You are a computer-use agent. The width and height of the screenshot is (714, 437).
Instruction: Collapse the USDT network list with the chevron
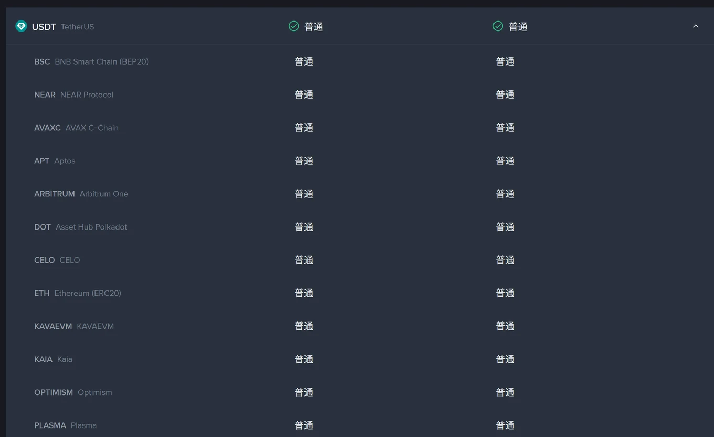click(696, 26)
